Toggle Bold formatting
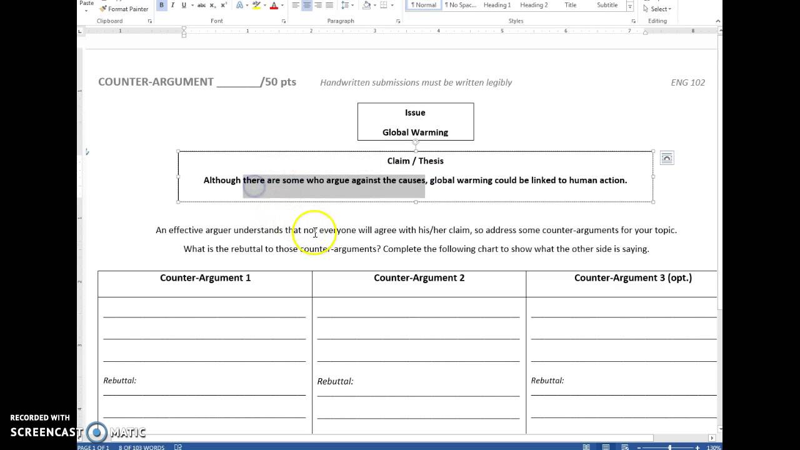 click(x=161, y=5)
